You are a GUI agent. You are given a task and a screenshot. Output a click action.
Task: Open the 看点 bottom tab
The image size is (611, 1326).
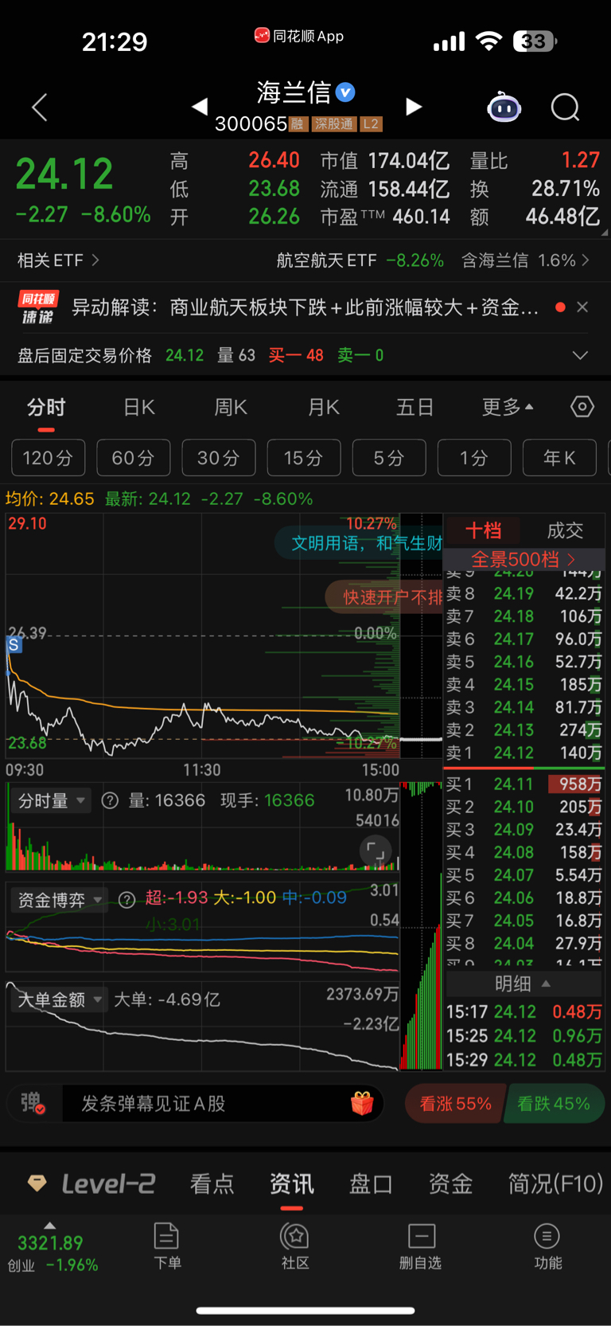pyautogui.click(x=212, y=1184)
